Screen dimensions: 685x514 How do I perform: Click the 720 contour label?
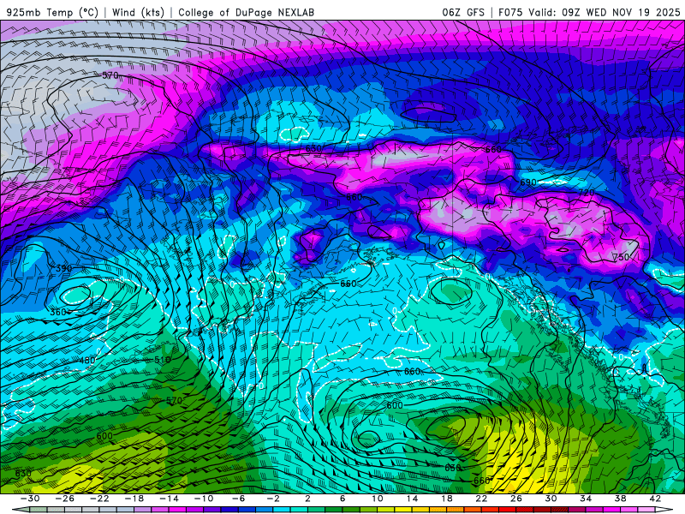pyautogui.click(x=587, y=193)
